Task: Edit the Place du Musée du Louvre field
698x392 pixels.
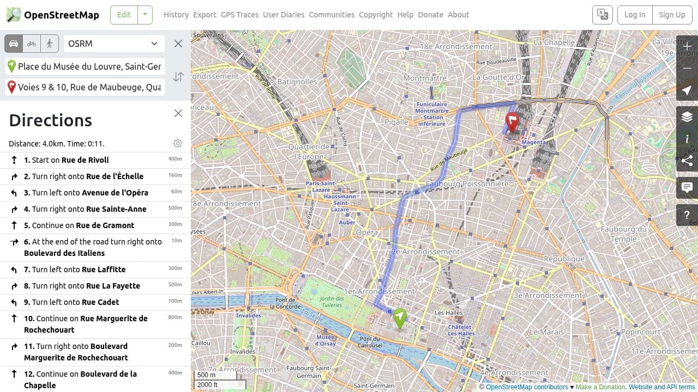Action: [85, 66]
